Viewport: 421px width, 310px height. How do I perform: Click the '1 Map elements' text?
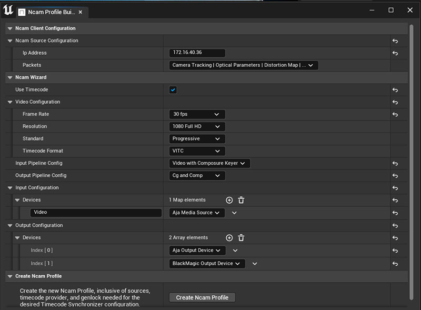[x=187, y=200]
